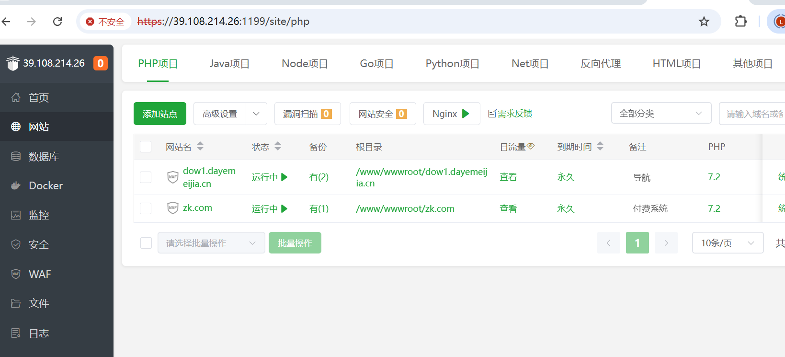Click the WAF shield icon in sidebar
The image size is (785, 357).
point(16,274)
